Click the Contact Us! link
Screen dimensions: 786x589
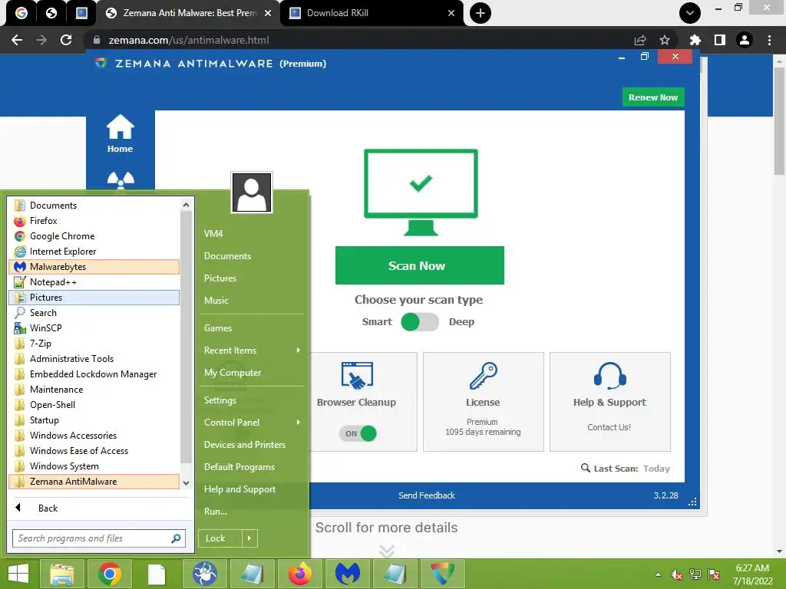tap(609, 427)
